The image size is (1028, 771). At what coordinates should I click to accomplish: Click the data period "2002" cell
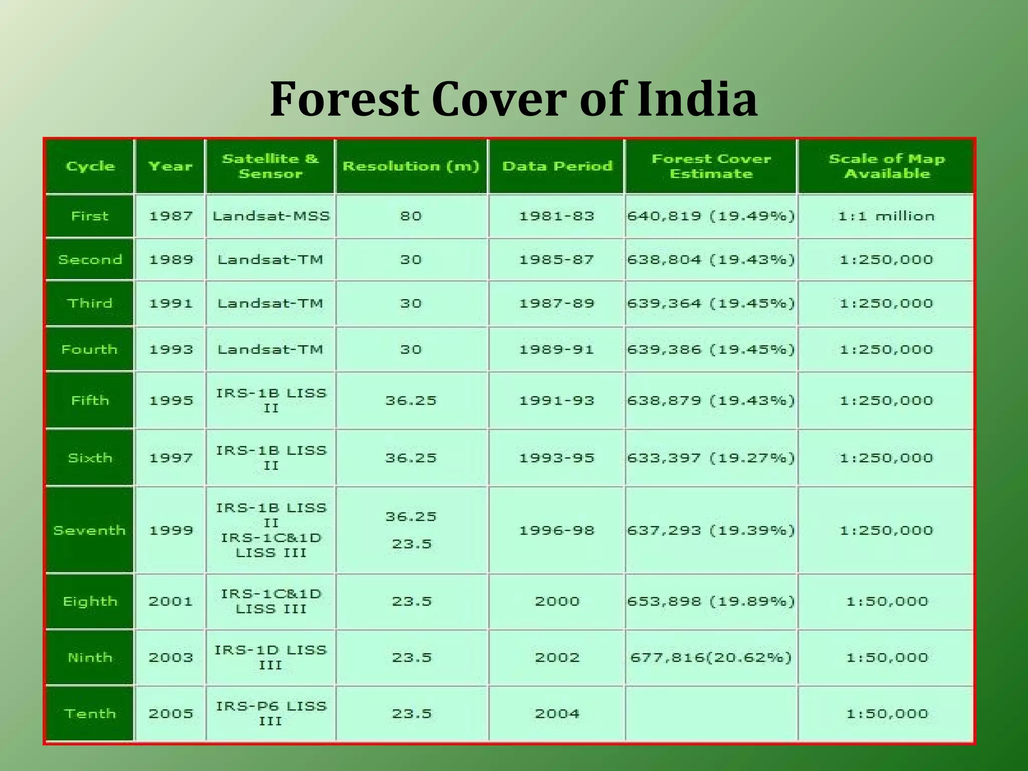[x=557, y=658]
